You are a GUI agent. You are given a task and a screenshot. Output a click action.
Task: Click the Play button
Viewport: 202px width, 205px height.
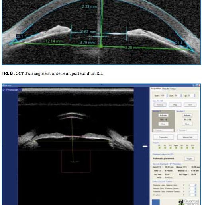click(x=175, y=105)
